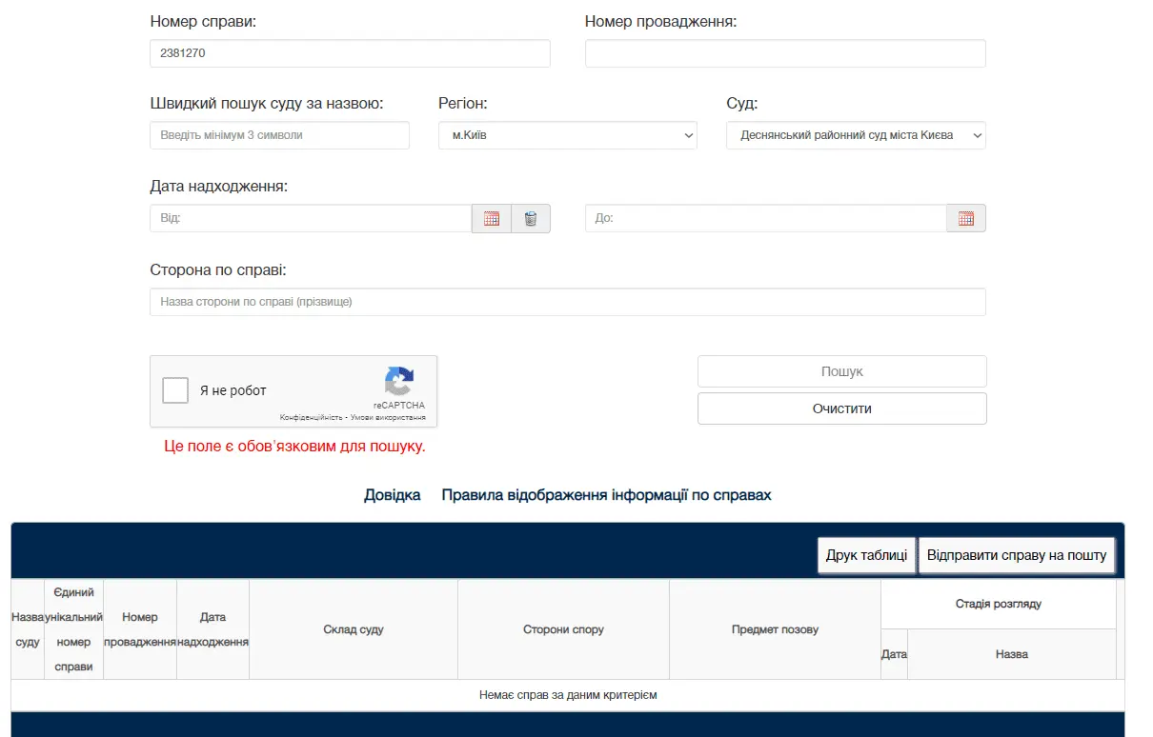Open the calendar for the "До" date

pyautogui.click(x=965, y=219)
